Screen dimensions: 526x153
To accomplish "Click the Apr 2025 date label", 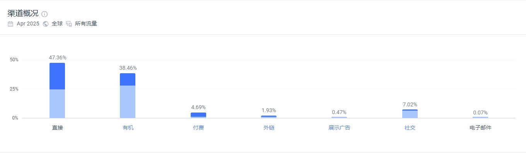I will tap(28, 24).
